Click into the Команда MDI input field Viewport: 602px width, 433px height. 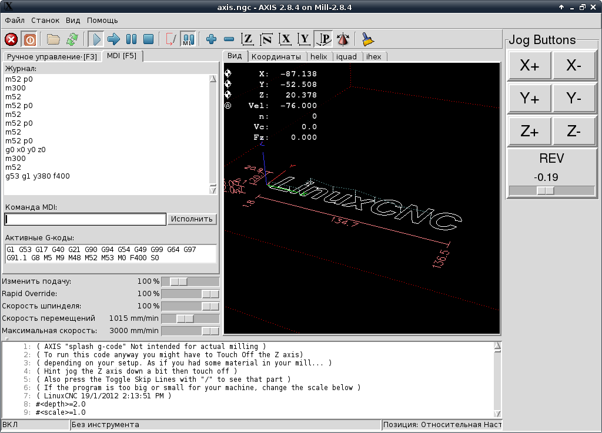point(85,219)
